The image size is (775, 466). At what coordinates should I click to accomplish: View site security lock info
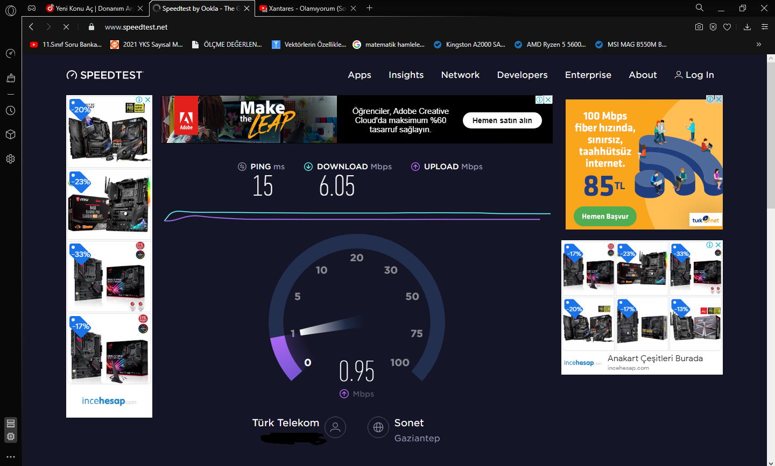coord(91,27)
